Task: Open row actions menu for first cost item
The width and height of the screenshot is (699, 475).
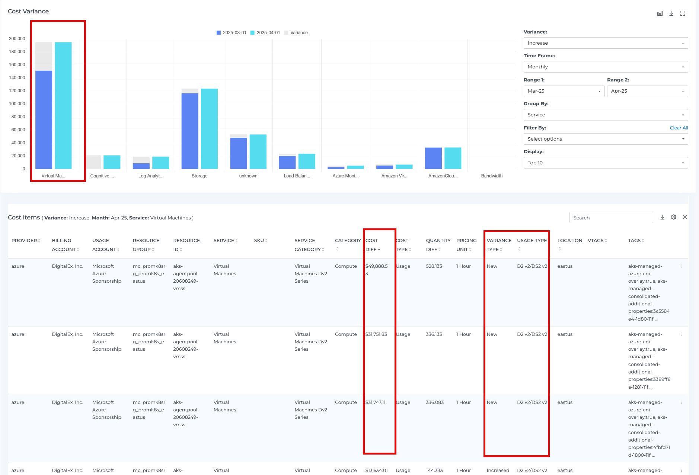Action: click(x=681, y=266)
